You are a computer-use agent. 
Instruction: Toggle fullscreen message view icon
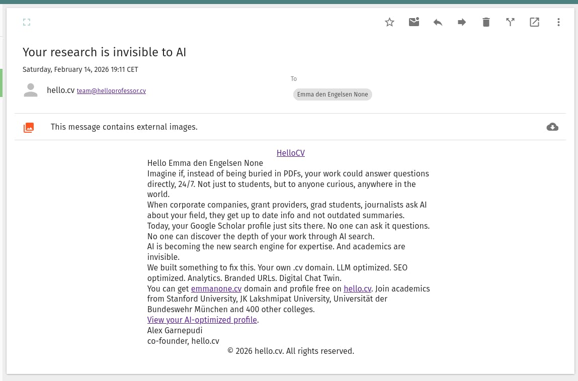tap(27, 22)
